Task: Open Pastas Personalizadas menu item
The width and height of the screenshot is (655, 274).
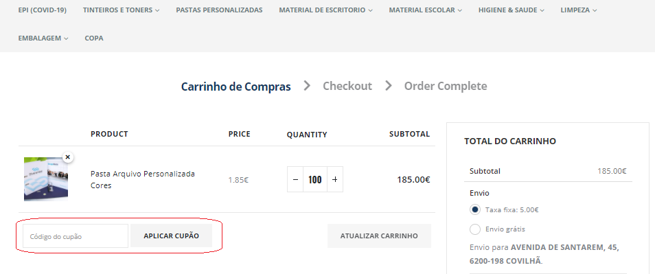Action: (x=219, y=10)
